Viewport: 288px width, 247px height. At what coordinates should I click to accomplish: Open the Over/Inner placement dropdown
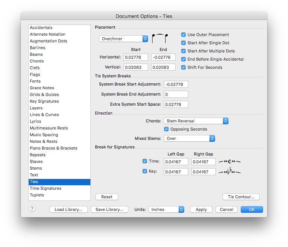click(x=124, y=39)
